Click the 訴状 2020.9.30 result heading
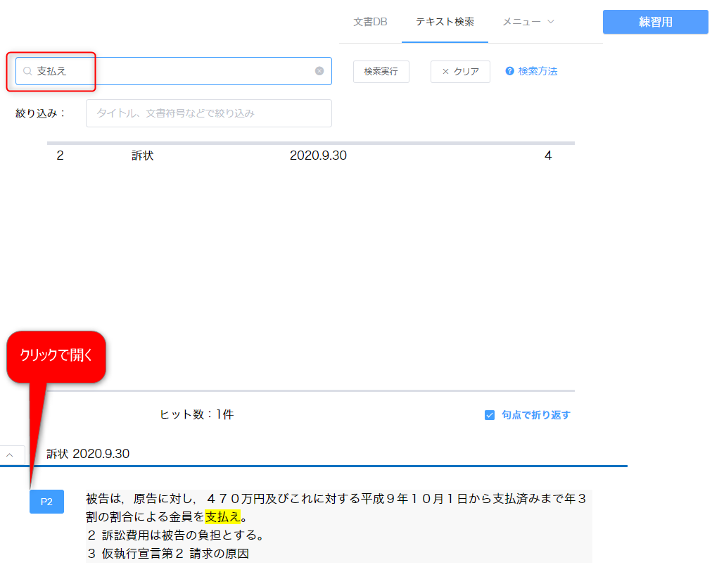Screen dimensions: 712x572 (88, 454)
